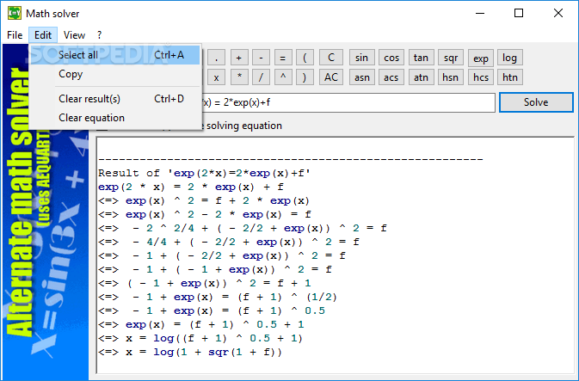
Task: Click into the equation input field
Action: tap(348, 102)
